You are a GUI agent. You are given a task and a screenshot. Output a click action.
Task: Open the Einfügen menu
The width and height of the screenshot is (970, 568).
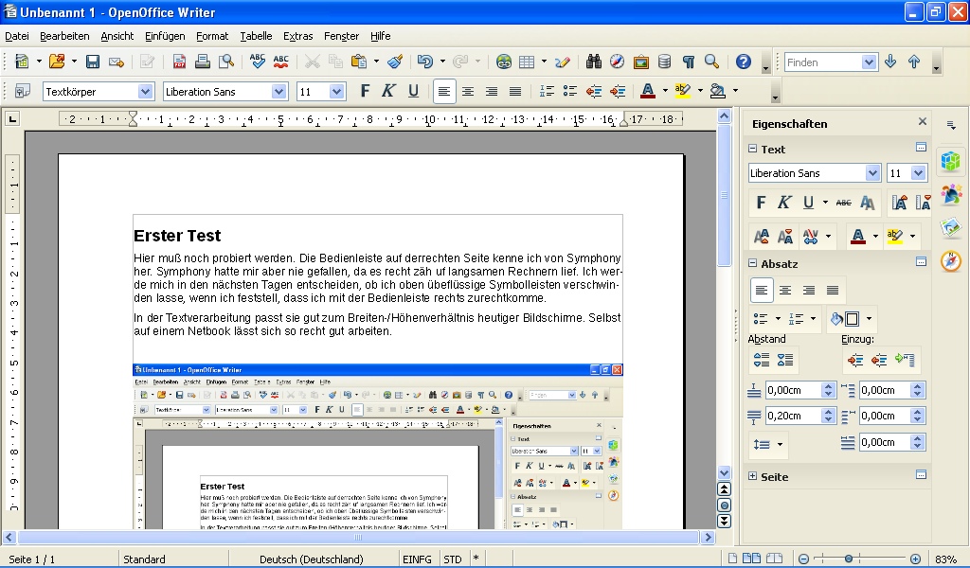coord(165,36)
